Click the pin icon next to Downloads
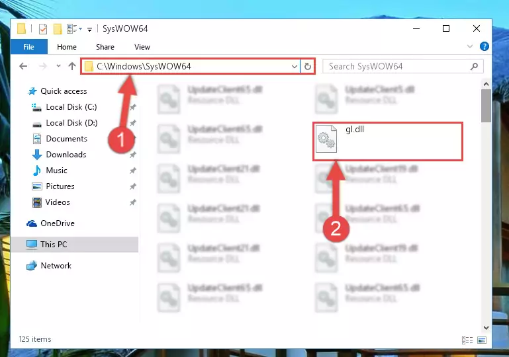The image size is (509, 357). click(x=133, y=155)
